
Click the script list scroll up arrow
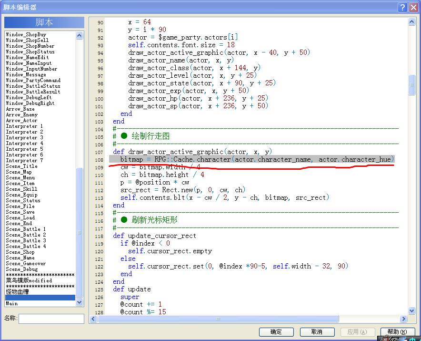(79, 35)
